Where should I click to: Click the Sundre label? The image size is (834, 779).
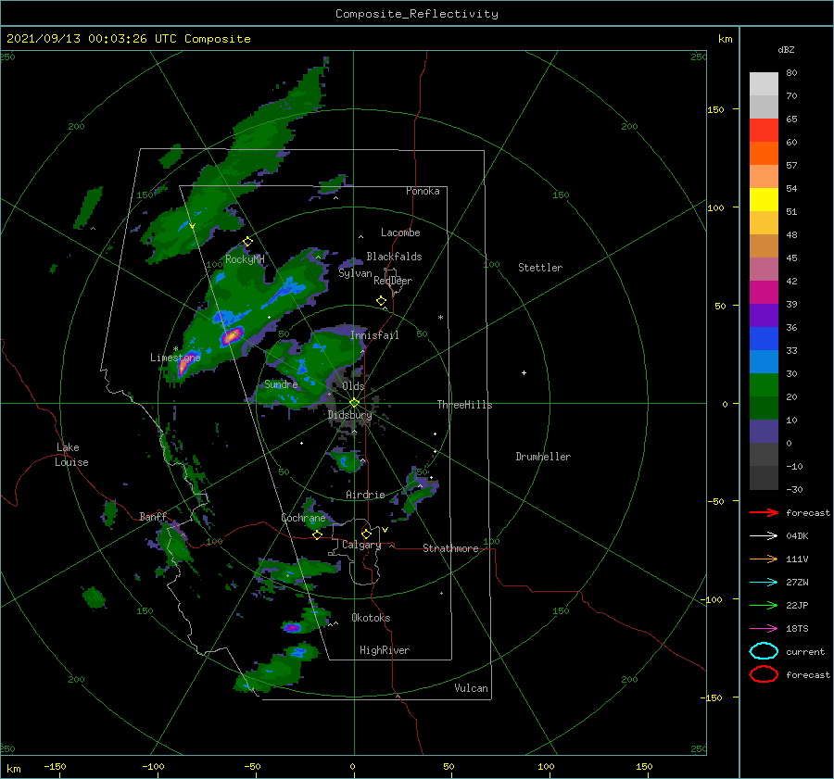pyautogui.click(x=281, y=384)
